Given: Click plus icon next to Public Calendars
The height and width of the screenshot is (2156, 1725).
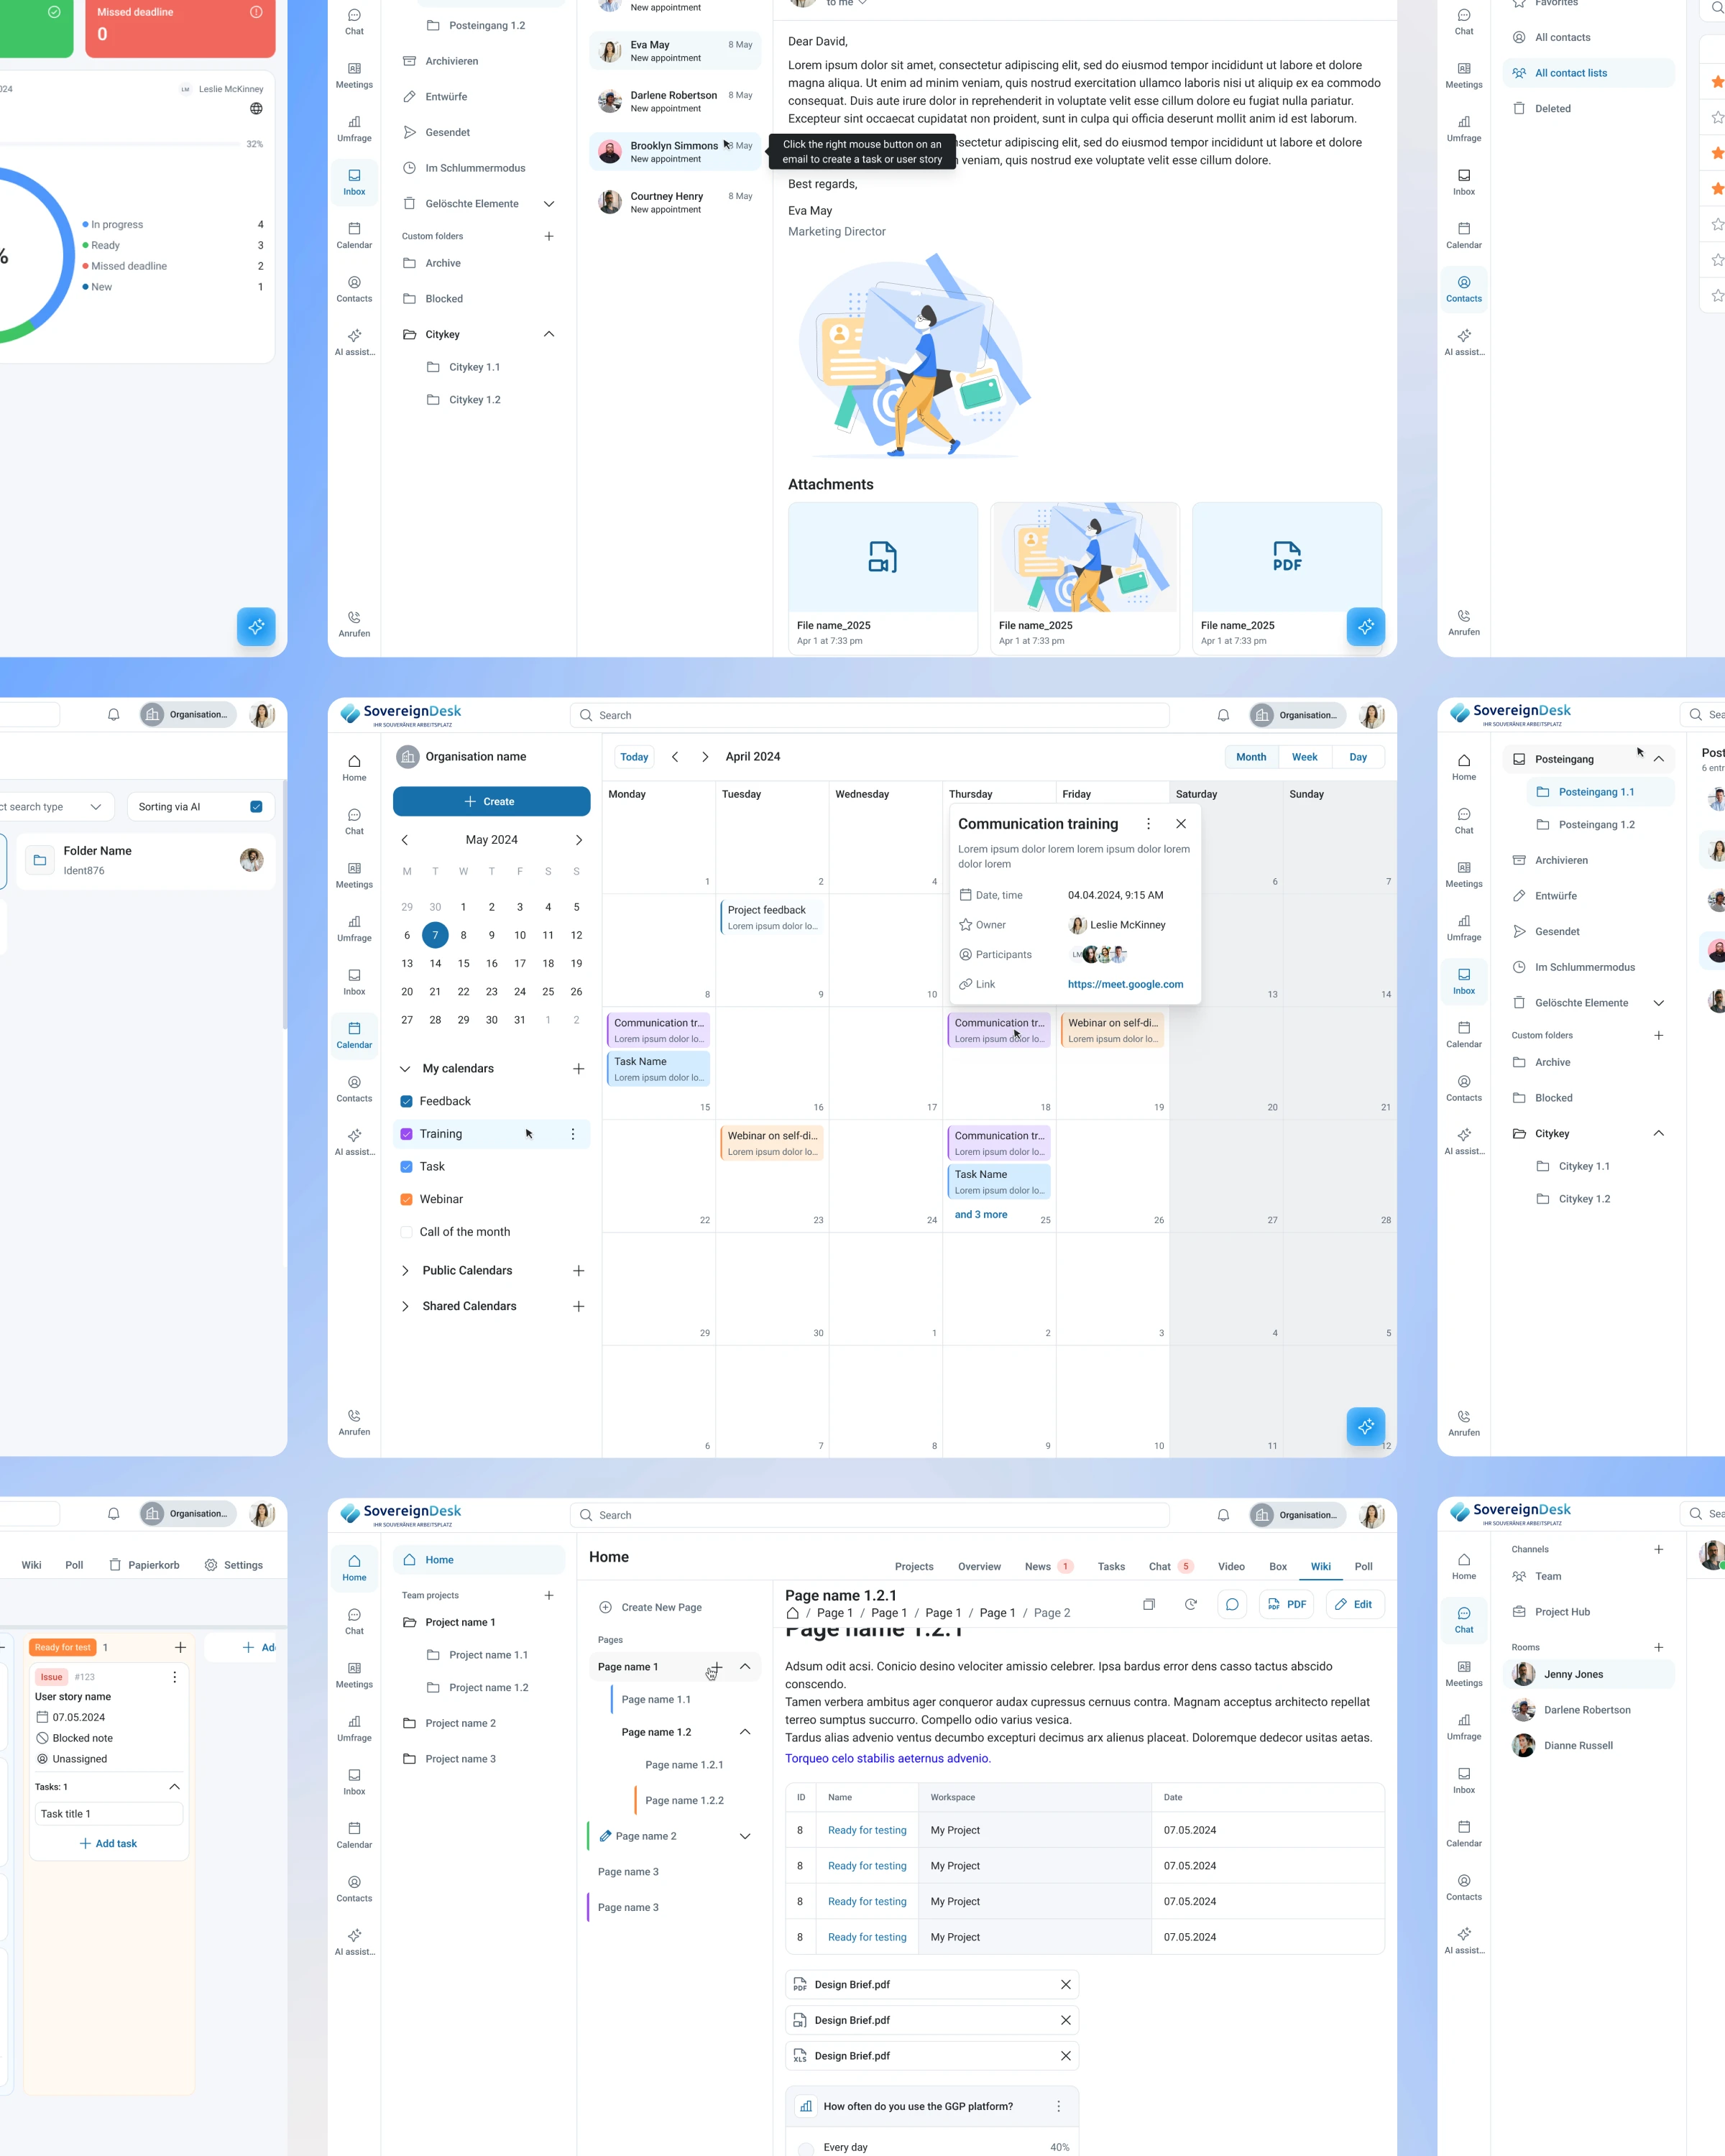Looking at the screenshot, I should [x=578, y=1271].
